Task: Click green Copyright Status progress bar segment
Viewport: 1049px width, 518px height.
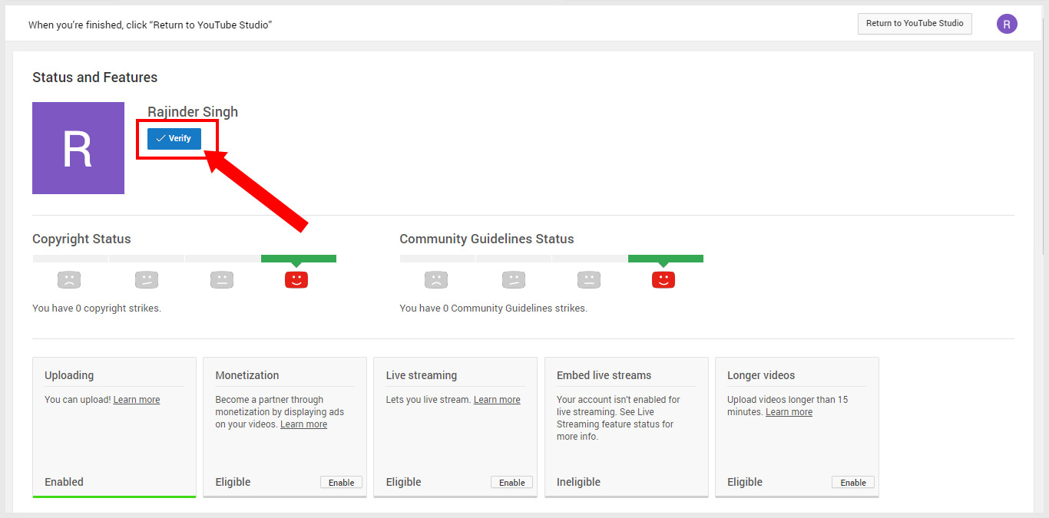Action: (299, 259)
